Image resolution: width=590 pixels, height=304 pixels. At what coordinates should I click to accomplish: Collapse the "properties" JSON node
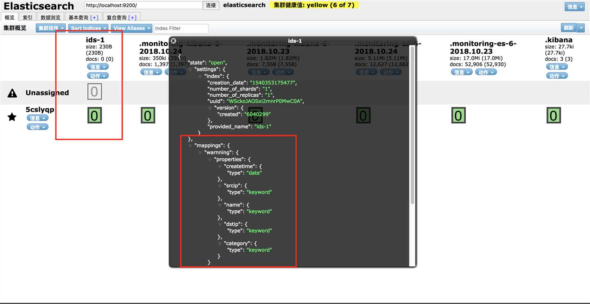pyautogui.click(x=210, y=160)
